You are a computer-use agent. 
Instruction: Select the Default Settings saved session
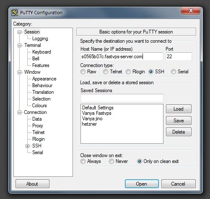98,108
